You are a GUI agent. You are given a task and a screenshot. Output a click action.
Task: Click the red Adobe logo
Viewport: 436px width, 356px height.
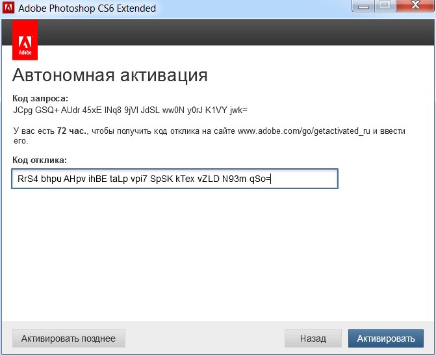click(x=25, y=40)
